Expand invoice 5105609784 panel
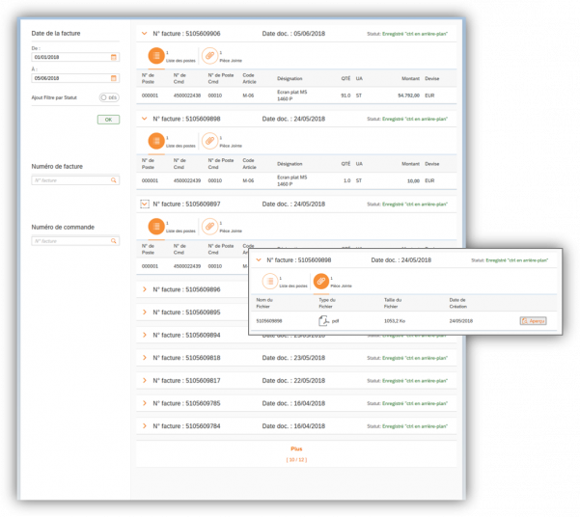 (x=145, y=426)
